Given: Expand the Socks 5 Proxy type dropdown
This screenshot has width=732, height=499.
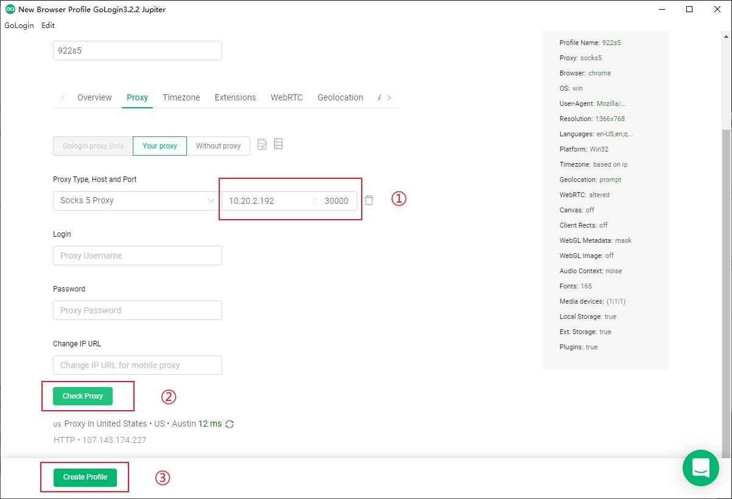Looking at the screenshot, I should click(x=136, y=201).
